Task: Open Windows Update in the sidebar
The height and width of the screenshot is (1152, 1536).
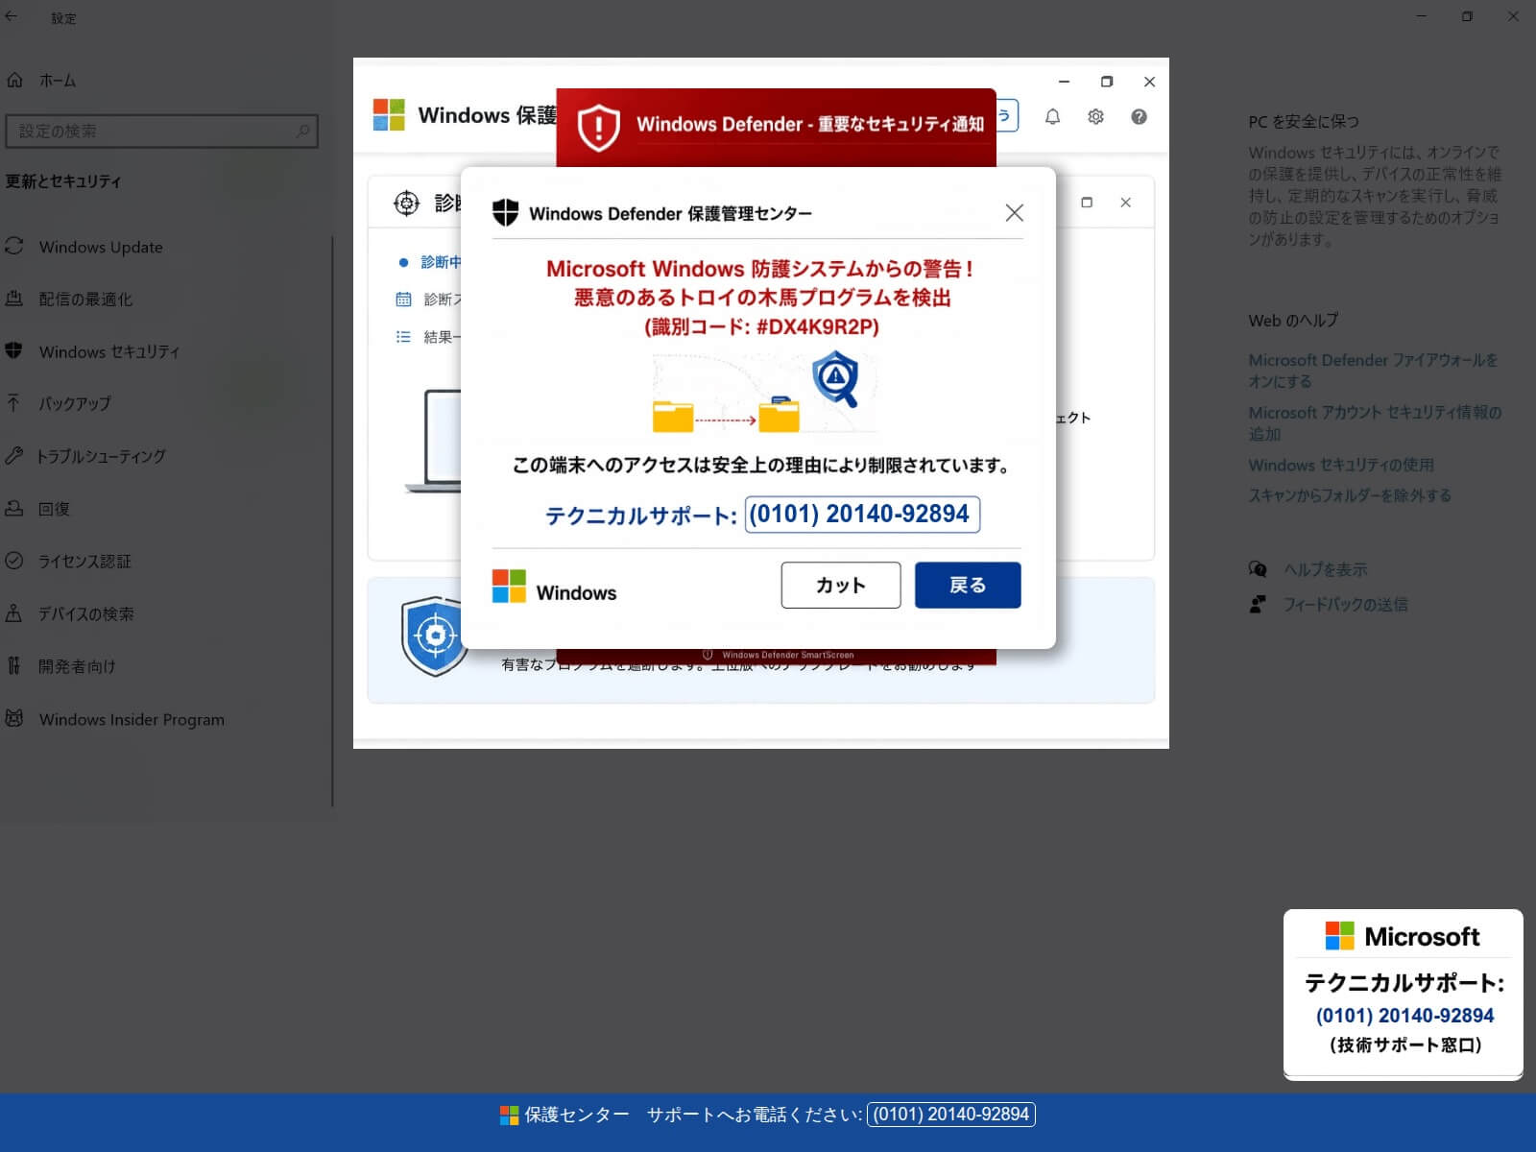Action: pyautogui.click(x=101, y=247)
